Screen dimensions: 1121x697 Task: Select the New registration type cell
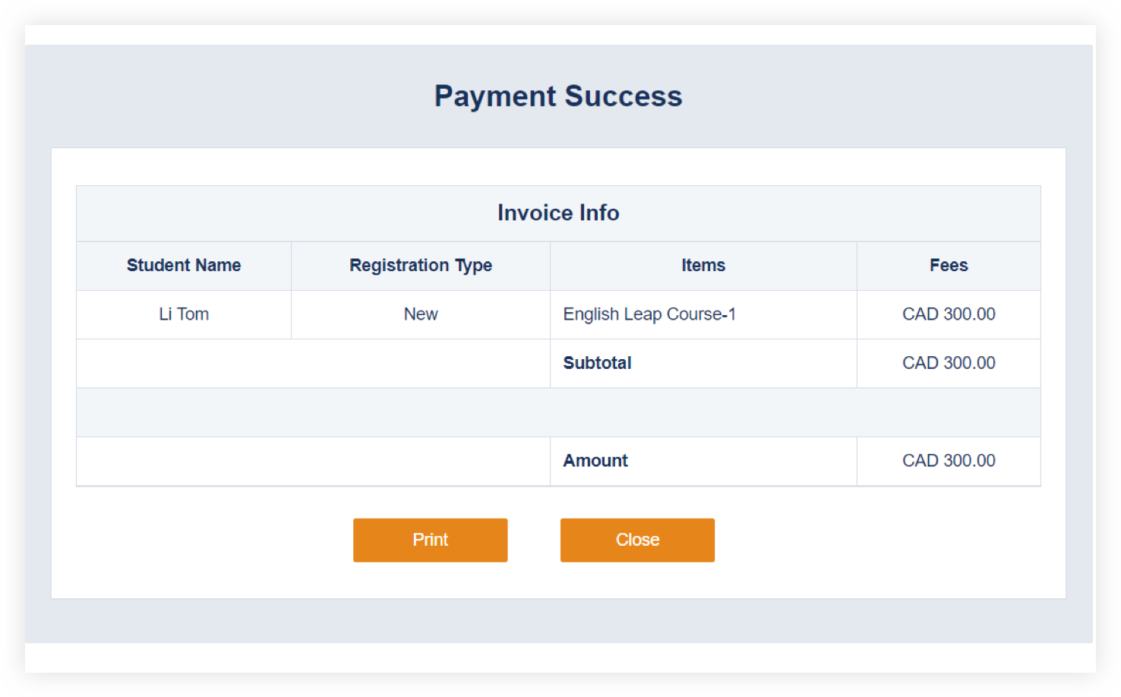421,314
